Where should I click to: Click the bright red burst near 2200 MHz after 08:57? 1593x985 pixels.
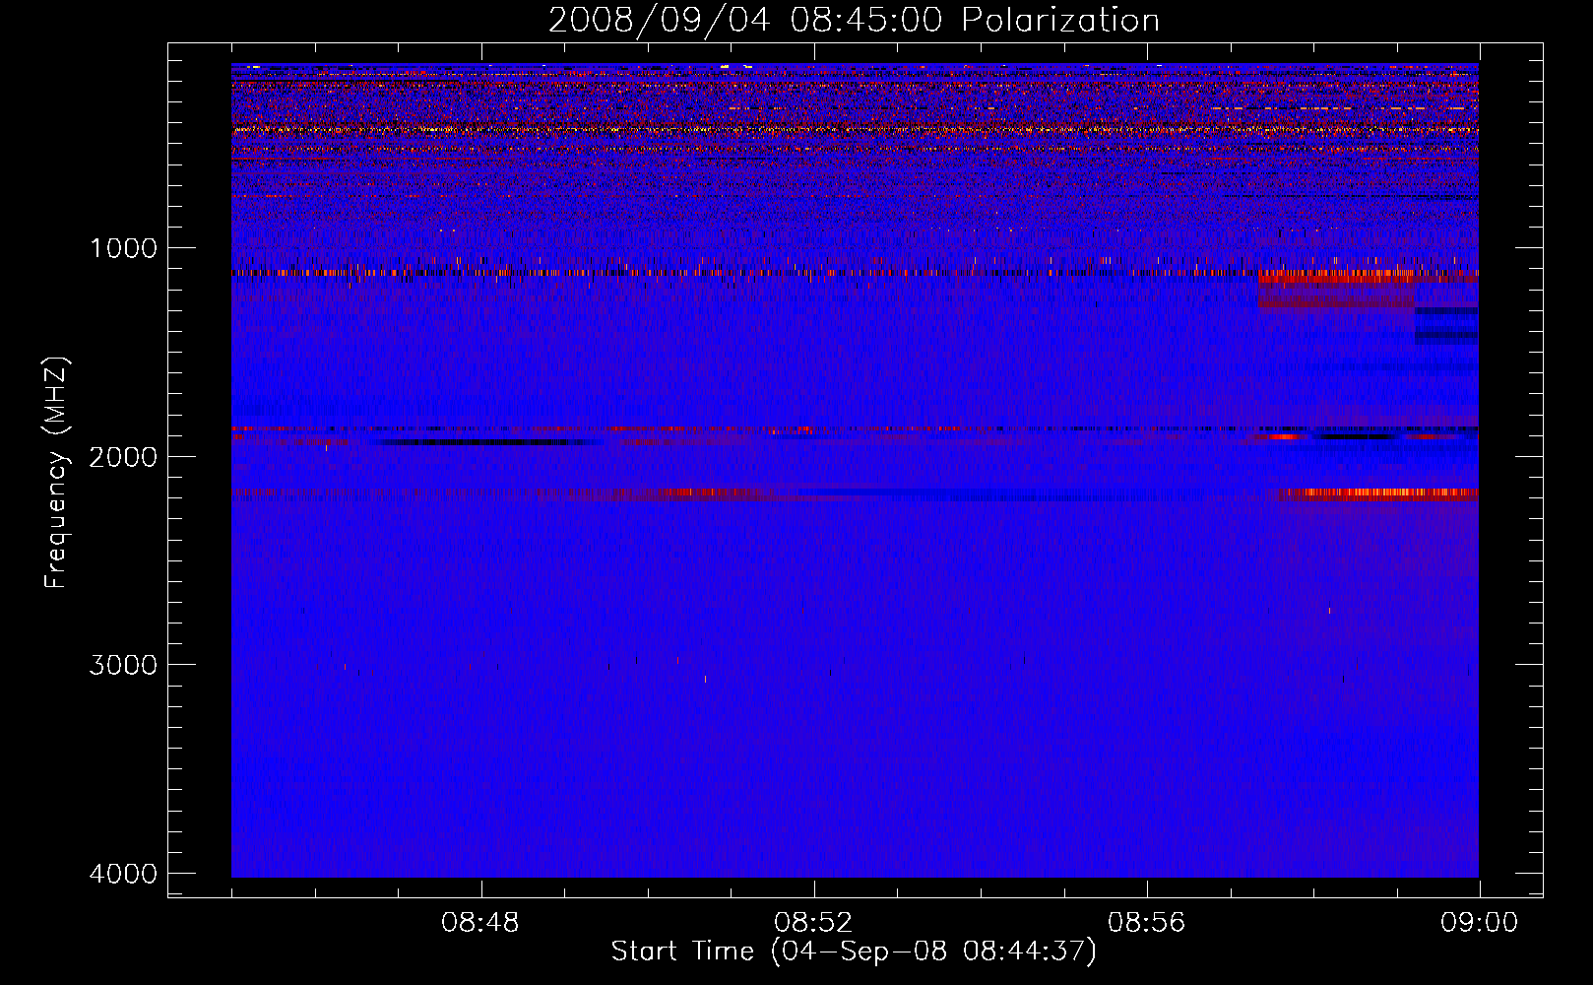coord(1378,493)
